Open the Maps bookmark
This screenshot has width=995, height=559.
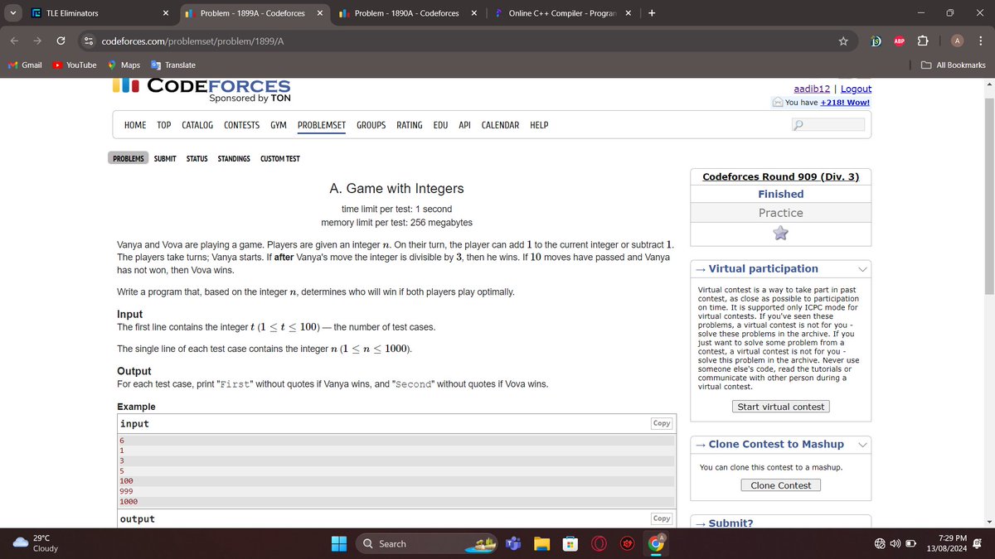coord(124,65)
